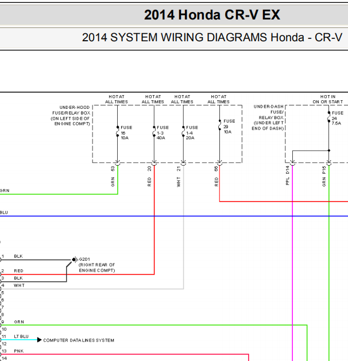The image size is (348, 361).
Task: Click the "FUSE 16 10A" label
Action: (126, 132)
